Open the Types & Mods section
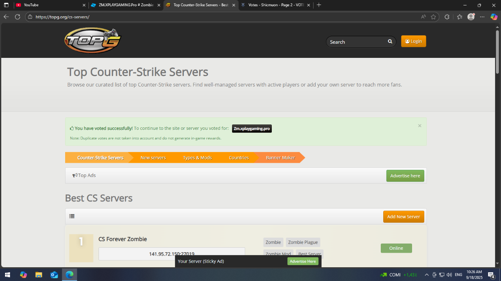The width and height of the screenshot is (501, 281). point(197,158)
